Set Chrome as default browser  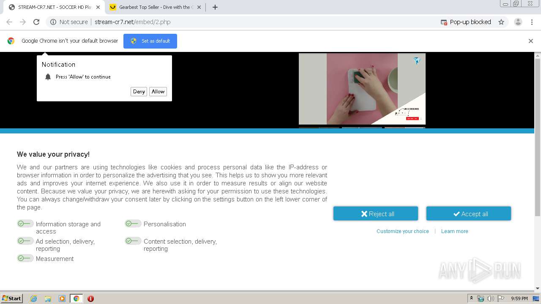150,41
